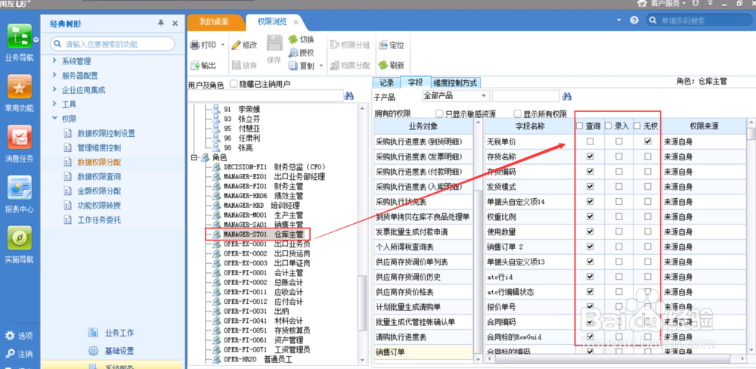Screen dimensions: 756x369
Task: Click the 打印 print toolbar button
Action: click(x=203, y=45)
